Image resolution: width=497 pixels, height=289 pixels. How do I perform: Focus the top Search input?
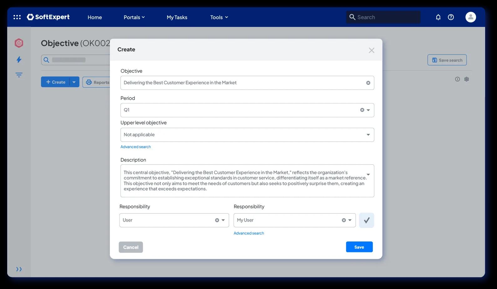[x=383, y=17]
